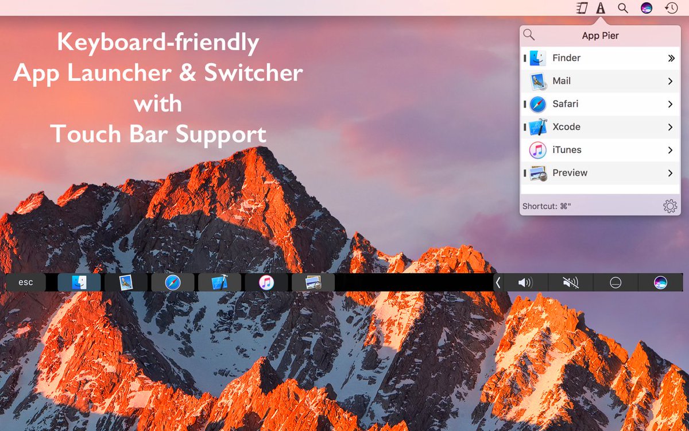Click the Finder icon in App Pier list

coord(537,58)
